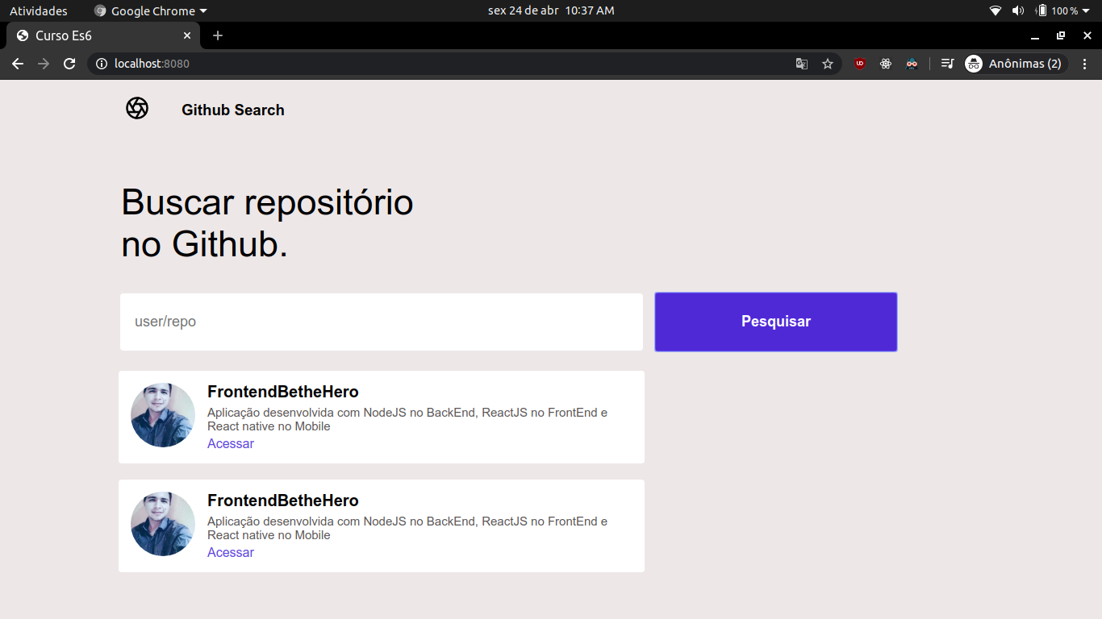This screenshot has height=619, width=1102.
Task: Open the Google Chrome app menu
Action: click(149, 10)
